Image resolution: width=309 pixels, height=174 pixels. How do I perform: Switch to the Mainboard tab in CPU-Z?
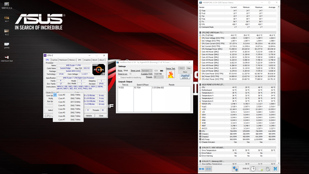pos(63,60)
